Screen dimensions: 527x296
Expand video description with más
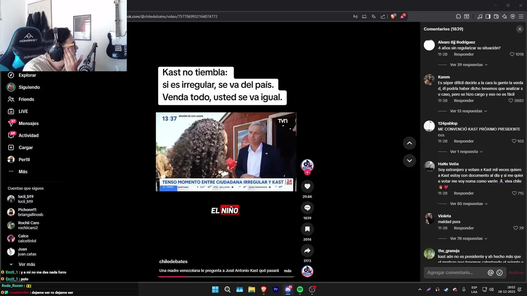pyautogui.click(x=287, y=271)
